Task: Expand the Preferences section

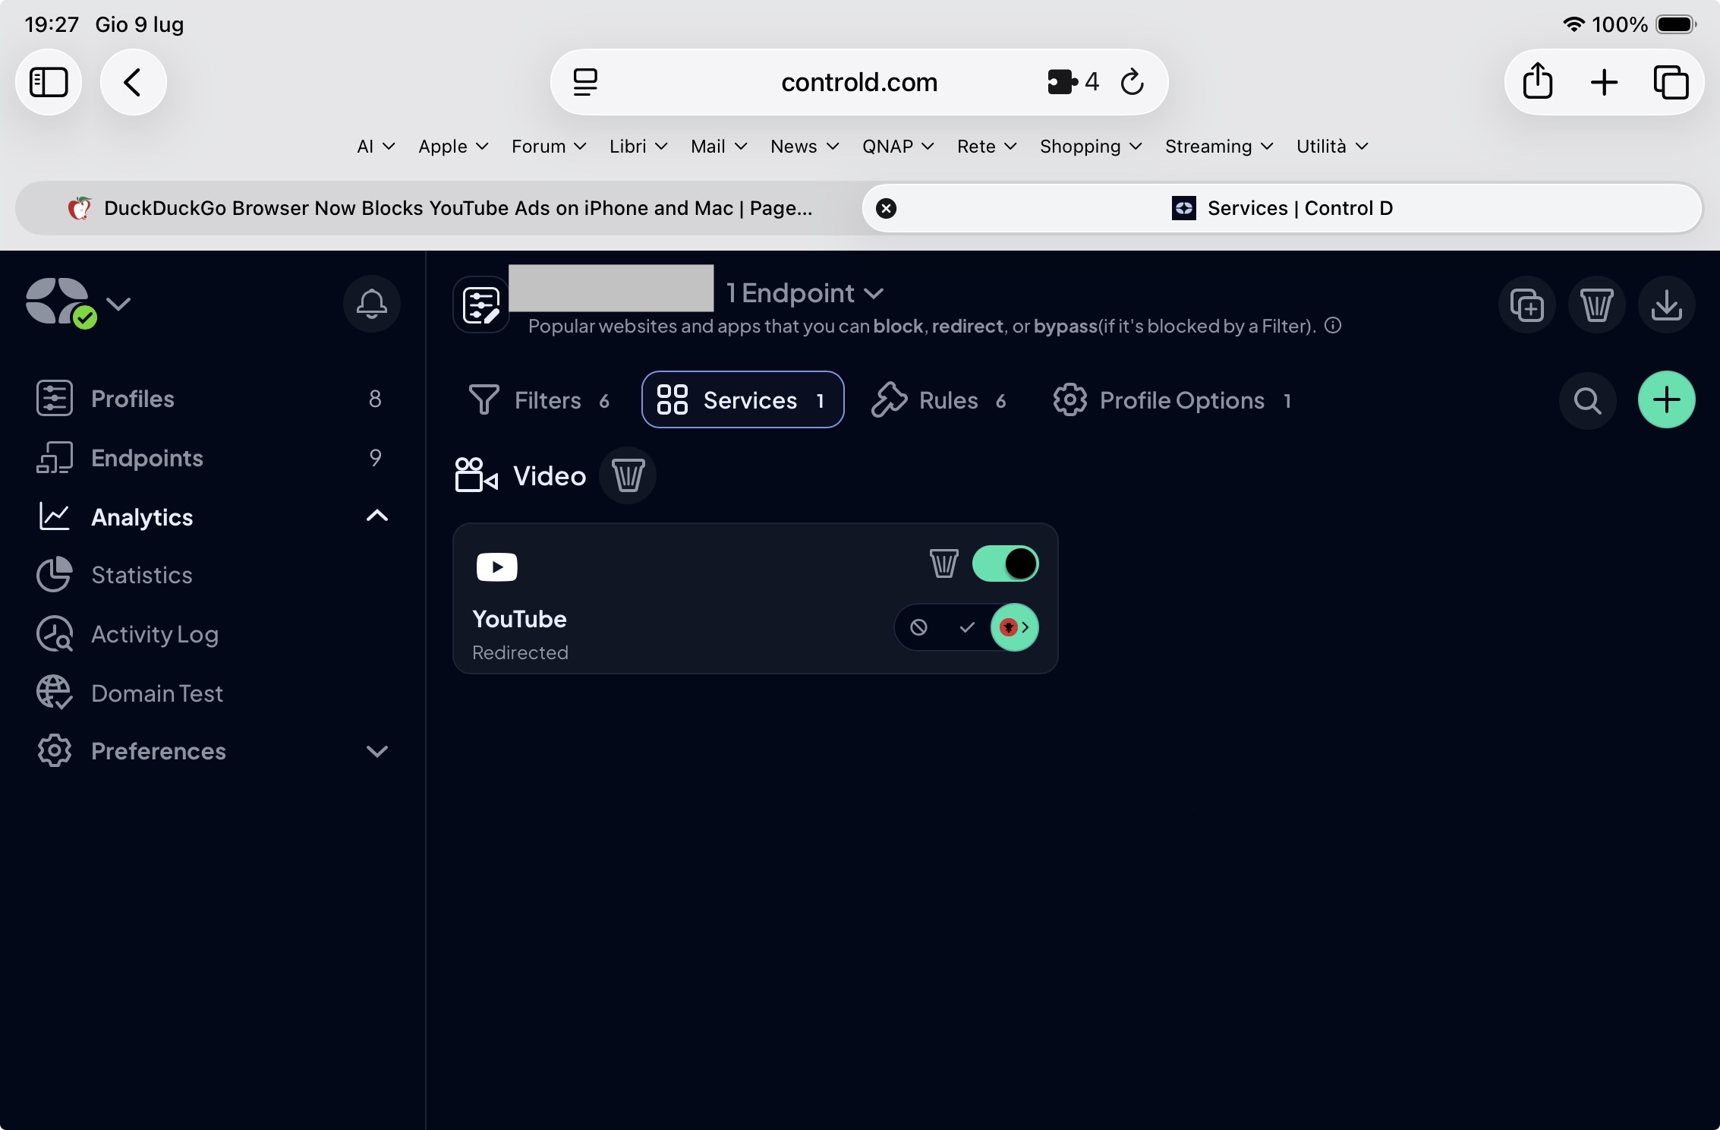Action: tap(377, 751)
